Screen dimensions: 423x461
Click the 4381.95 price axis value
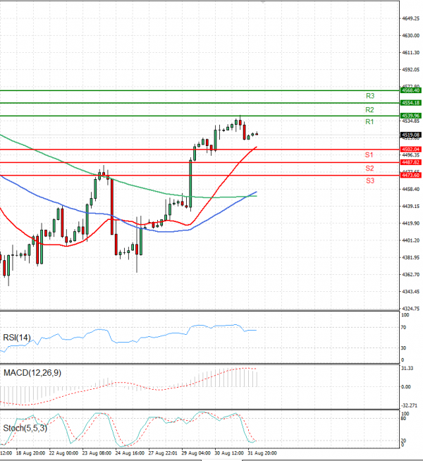410,257
